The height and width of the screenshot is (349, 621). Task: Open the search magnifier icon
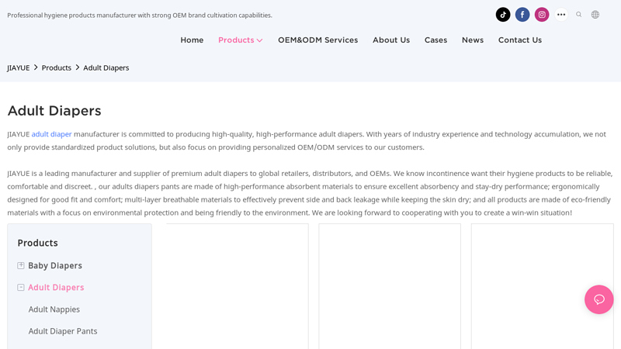(578, 15)
